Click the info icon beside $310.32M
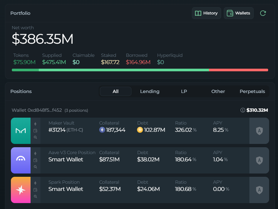Screen dimensions: 278x209 tap(242, 110)
